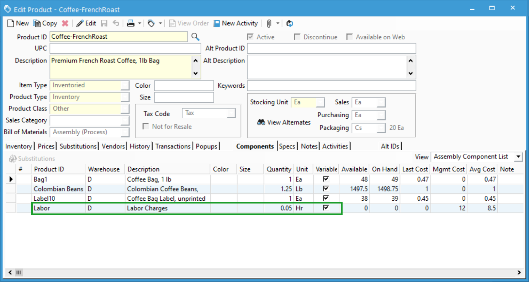The image size is (529, 282).
Task: Open the Specs tab
Action: [x=287, y=146]
